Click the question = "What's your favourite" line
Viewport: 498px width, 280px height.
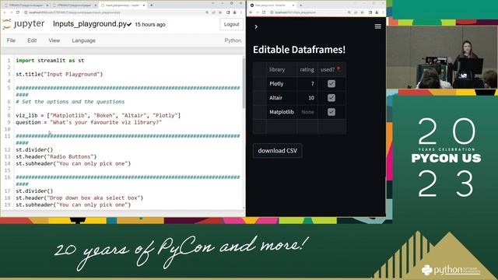click(x=89, y=123)
